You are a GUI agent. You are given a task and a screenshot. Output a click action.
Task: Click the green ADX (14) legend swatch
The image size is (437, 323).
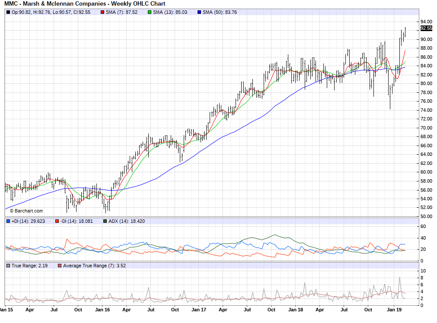point(105,221)
